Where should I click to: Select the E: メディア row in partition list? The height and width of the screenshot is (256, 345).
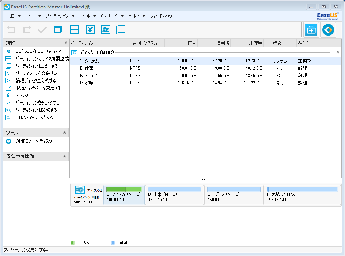[x=206, y=76]
